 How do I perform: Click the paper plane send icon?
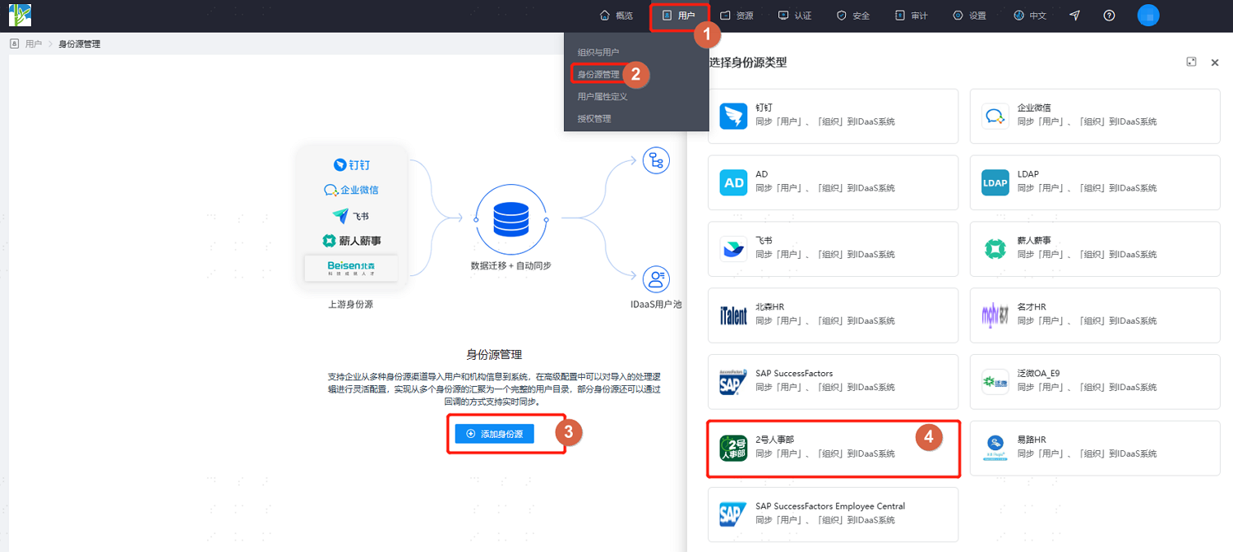click(x=1075, y=16)
